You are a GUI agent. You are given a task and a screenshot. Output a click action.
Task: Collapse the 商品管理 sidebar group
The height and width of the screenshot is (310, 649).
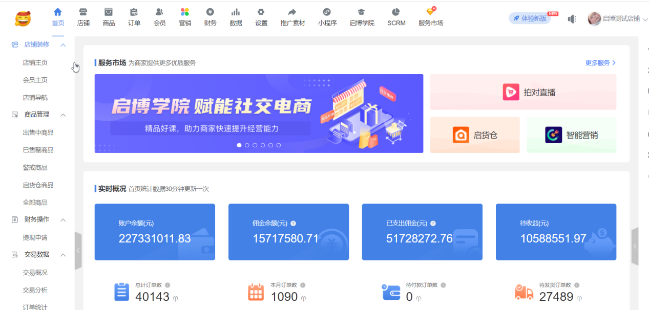[63, 115]
